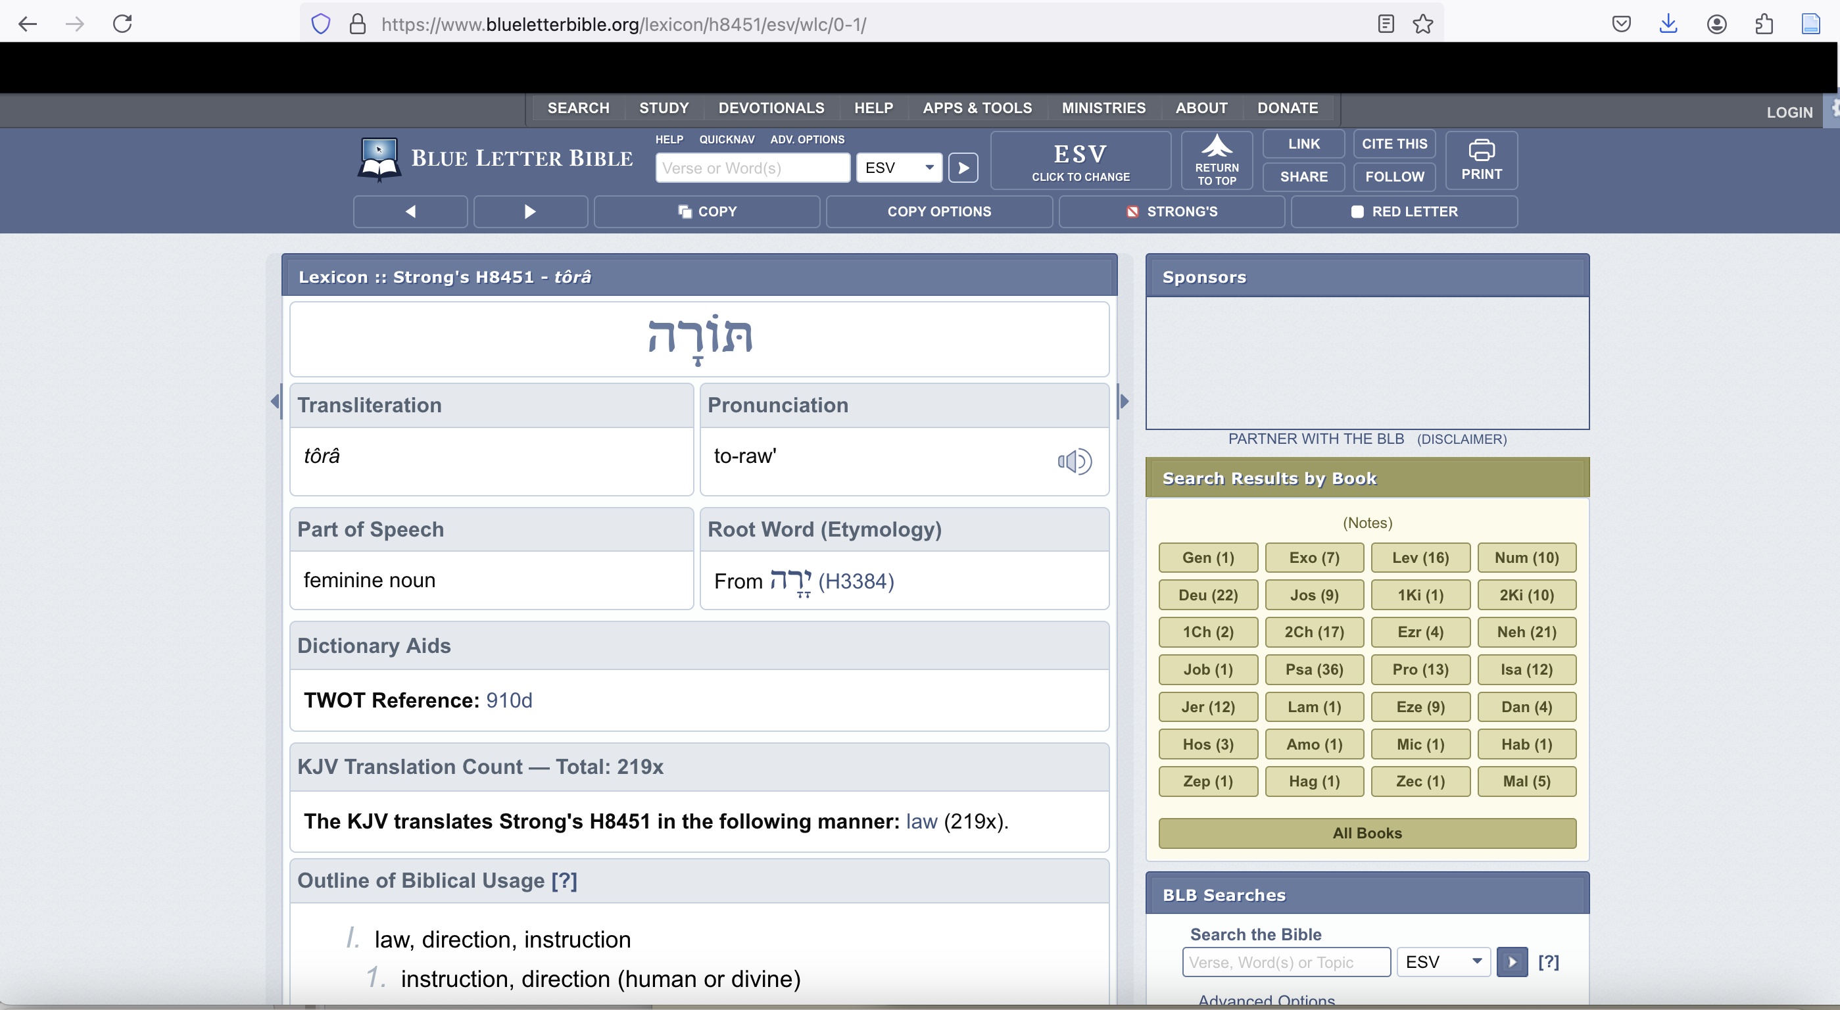This screenshot has width=1840, height=1010.
Task: Open COPY OPTIONS panel
Action: (x=938, y=212)
